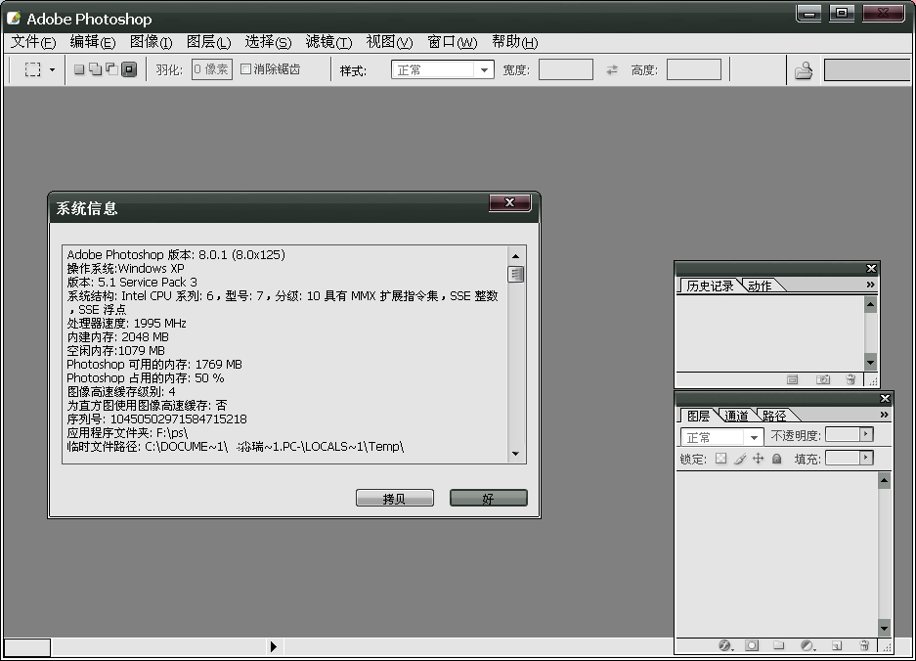Click the system info scrollbar thumb
This screenshot has height=661, width=916.
(515, 274)
